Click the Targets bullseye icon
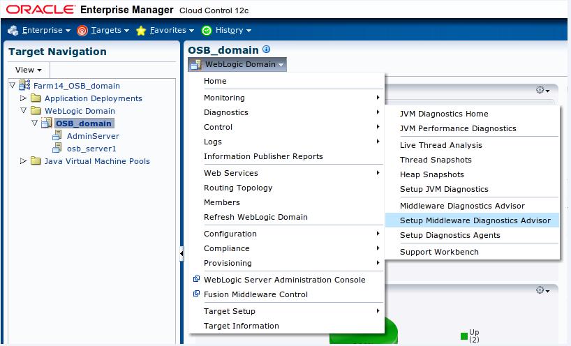571x346 pixels. pos(82,31)
